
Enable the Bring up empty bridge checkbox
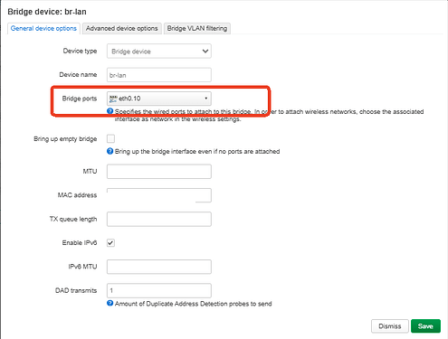pyautogui.click(x=110, y=138)
